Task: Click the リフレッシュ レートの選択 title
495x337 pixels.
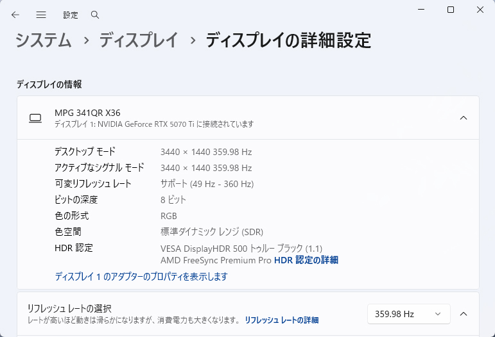Action: 69,308
